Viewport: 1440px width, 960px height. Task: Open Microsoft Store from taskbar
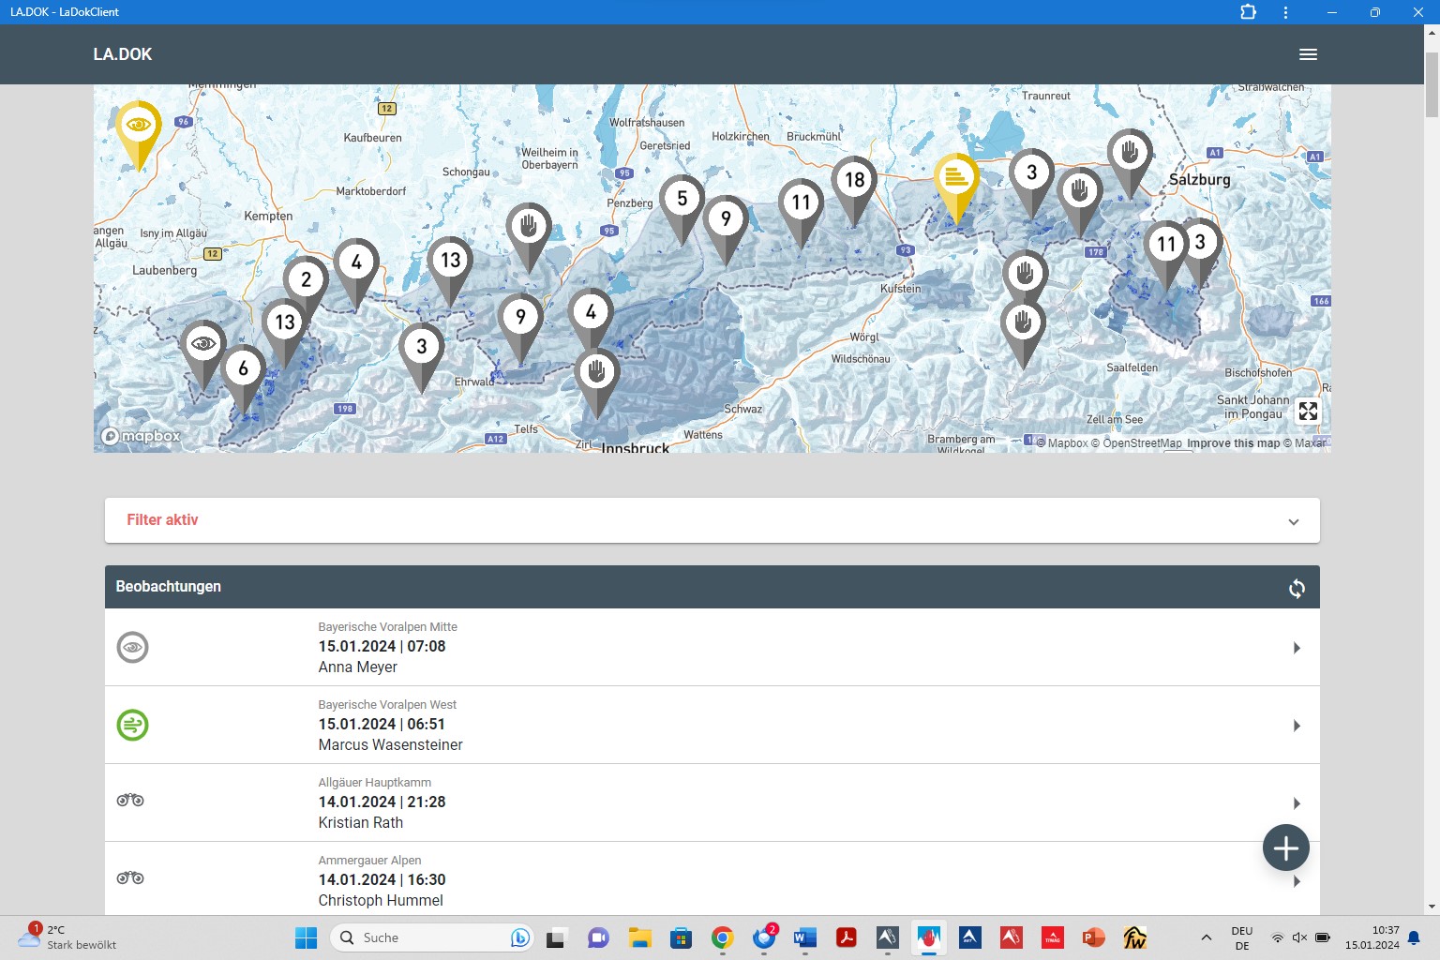tap(681, 937)
